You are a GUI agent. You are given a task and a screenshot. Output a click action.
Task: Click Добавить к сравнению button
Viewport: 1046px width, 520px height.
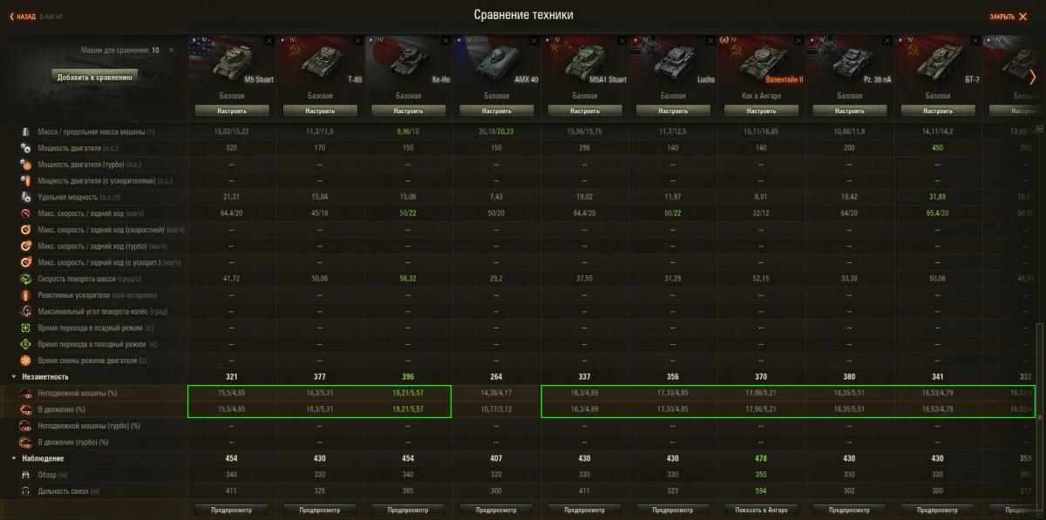[x=95, y=77]
